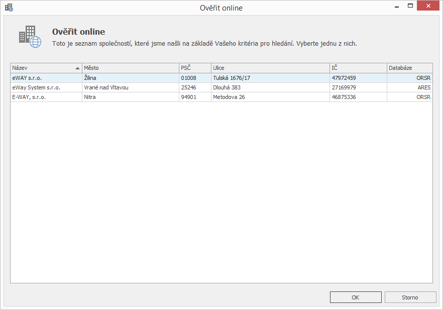Click ORSR database cell for eWAY s.r.o.

coord(410,78)
